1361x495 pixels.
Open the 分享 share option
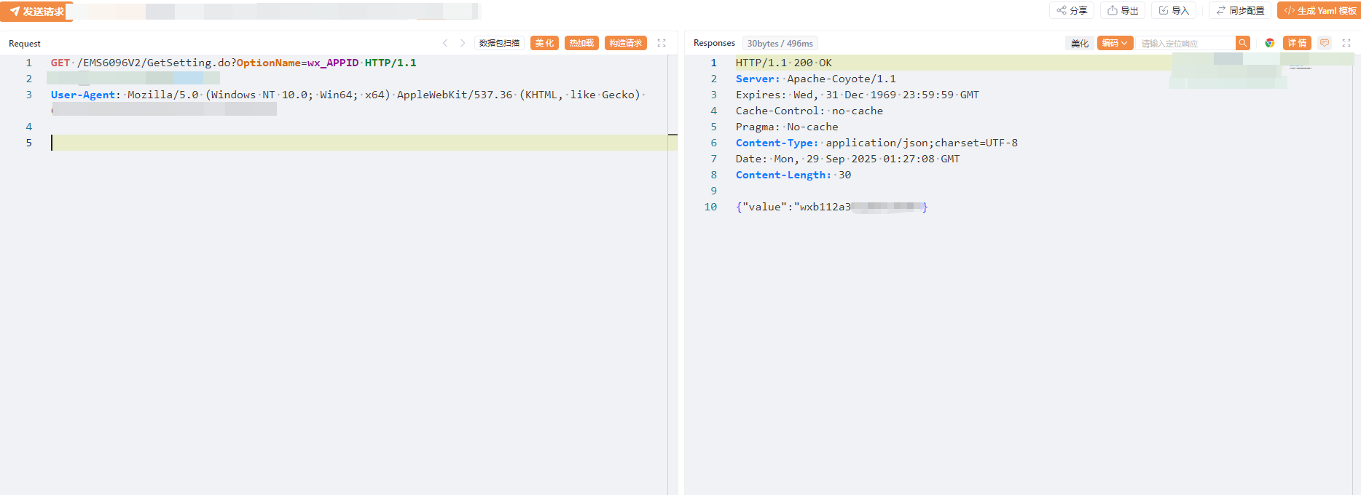tap(1072, 11)
